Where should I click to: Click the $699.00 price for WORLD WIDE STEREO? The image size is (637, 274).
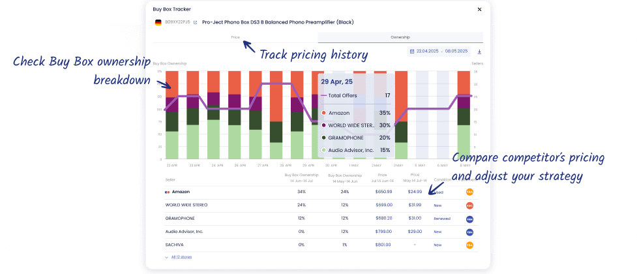point(383,205)
